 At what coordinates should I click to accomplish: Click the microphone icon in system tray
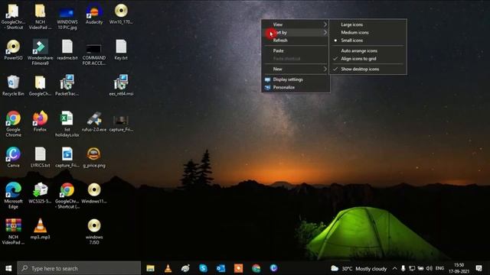pyautogui.click(x=403, y=268)
